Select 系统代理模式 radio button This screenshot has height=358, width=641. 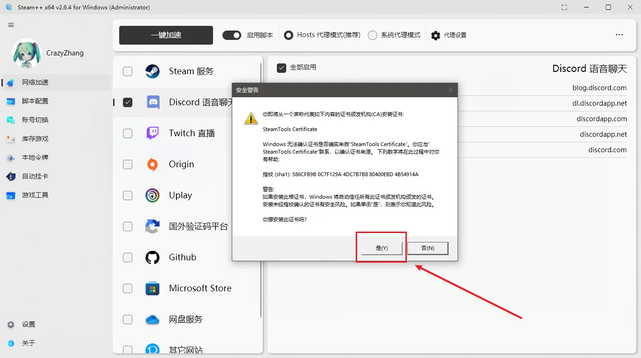point(373,35)
